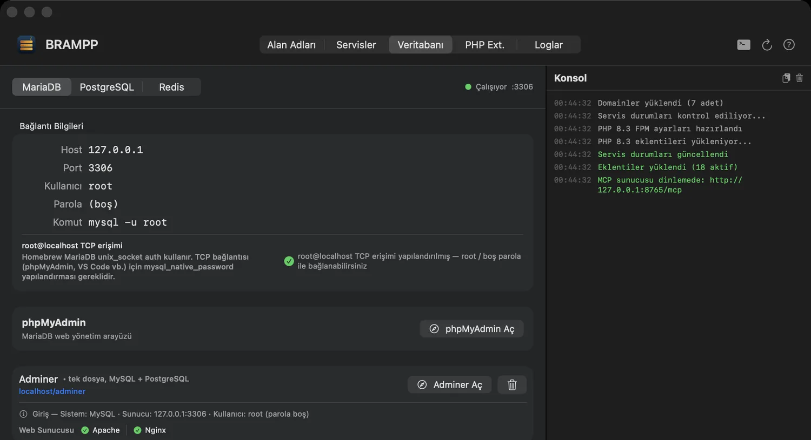Click the Adminer section title
Image resolution: width=811 pixels, height=440 pixels.
point(38,379)
